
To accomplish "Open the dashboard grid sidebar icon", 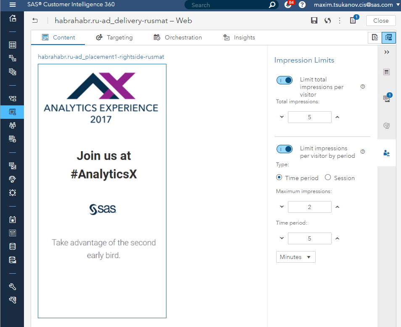I will (13, 45).
